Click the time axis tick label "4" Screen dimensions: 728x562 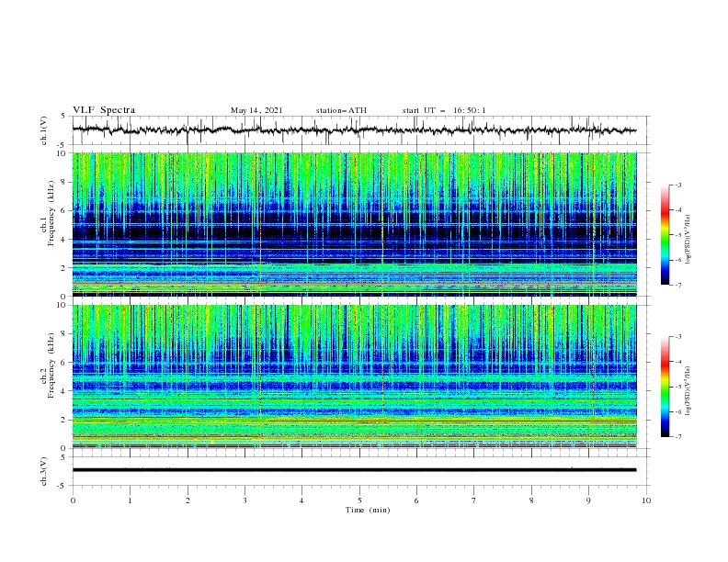[x=301, y=500]
